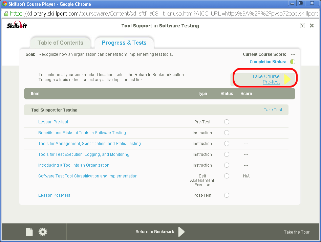This screenshot has width=321, height=242.
Task: Select the Progress & Tests tab
Action: click(x=124, y=43)
